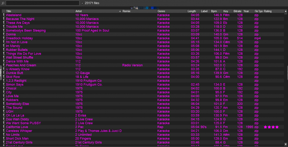Screen dimensions: 288x147
Task: Sort by the Label column header
Action: (205, 11)
